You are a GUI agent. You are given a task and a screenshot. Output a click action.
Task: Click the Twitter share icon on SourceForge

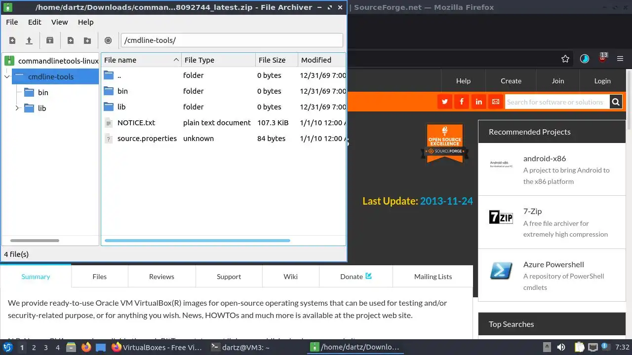click(x=445, y=102)
